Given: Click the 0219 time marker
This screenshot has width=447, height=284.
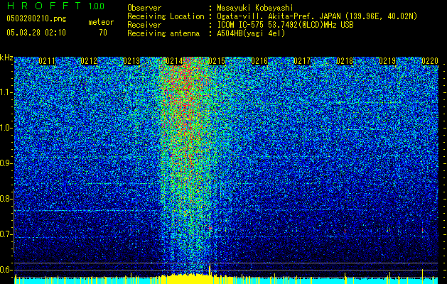Looking at the screenshot, I should click(x=387, y=61).
